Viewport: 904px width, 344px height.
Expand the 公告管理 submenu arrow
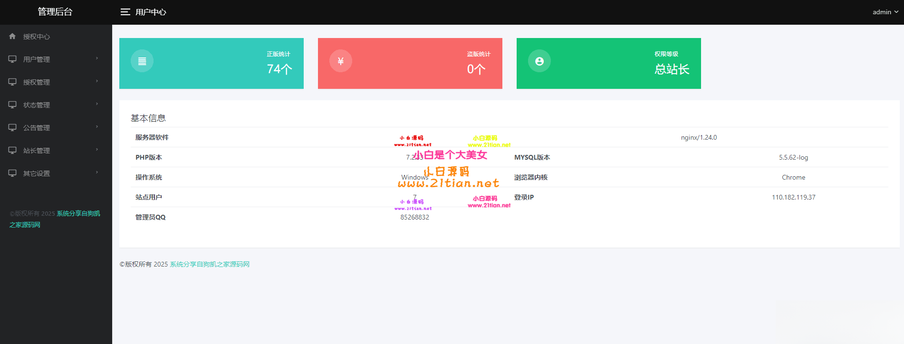[x=97, y=127]
